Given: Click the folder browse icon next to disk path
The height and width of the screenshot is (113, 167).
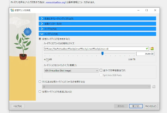Looking at the screenshot, I should click(152, 49).
